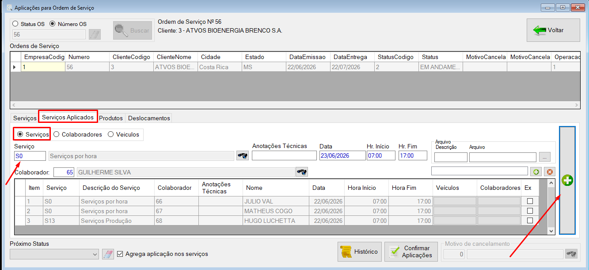Viewport: 589px width, 270px height.
Task: Click the red remove-file icon
Action: coord(550,172)
